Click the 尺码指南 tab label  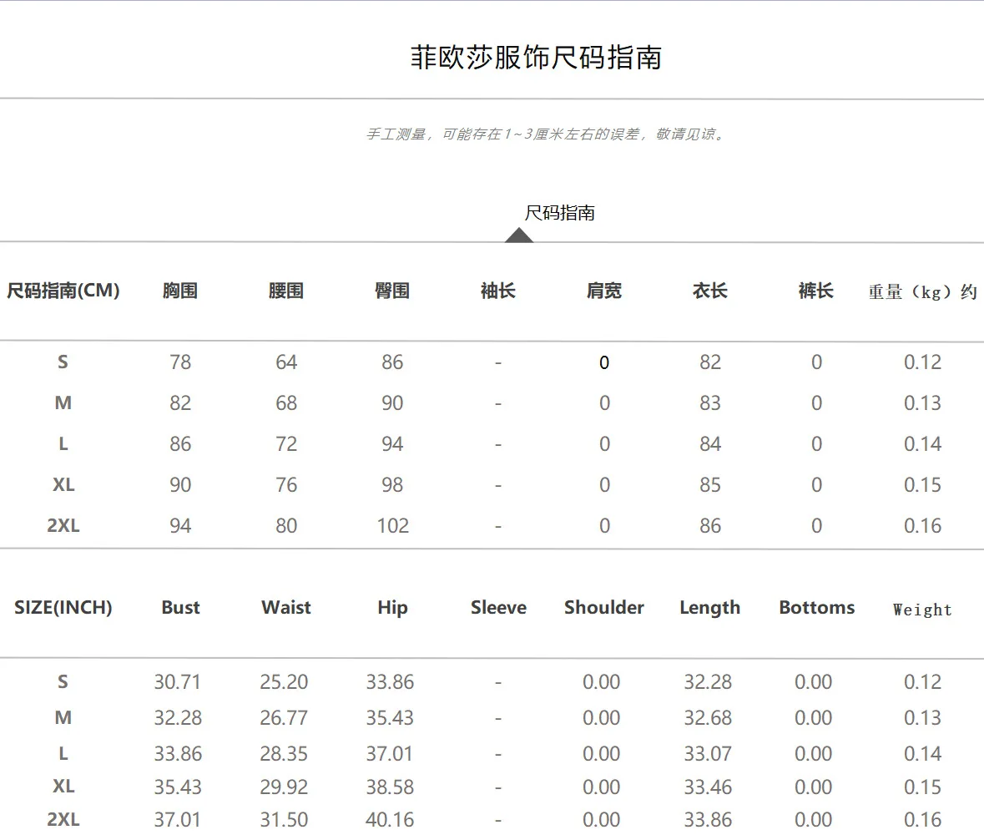(x=559, y=213)
